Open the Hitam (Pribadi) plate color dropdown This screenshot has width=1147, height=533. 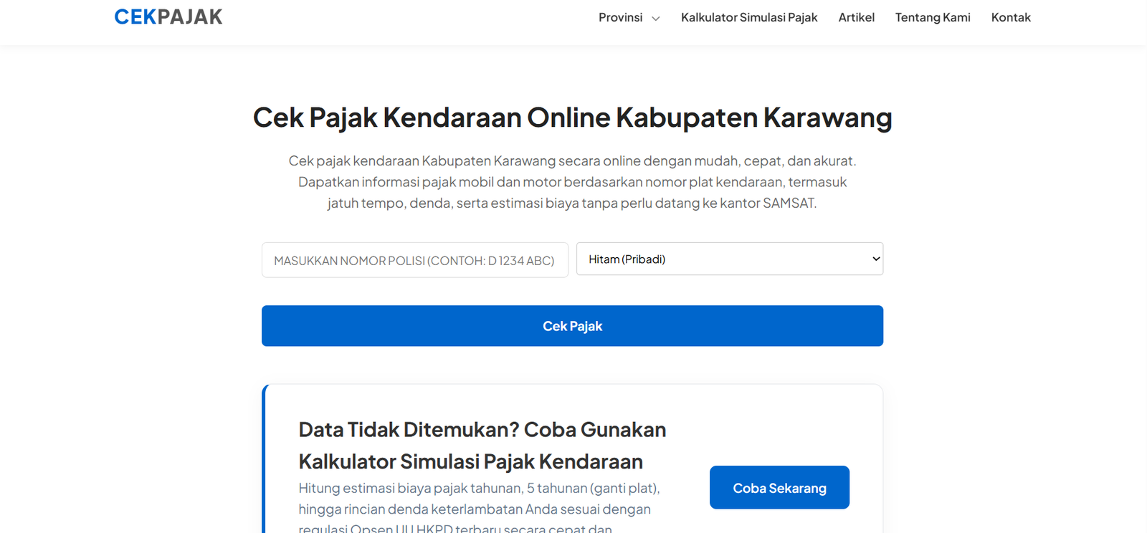[x=730, y=259]
